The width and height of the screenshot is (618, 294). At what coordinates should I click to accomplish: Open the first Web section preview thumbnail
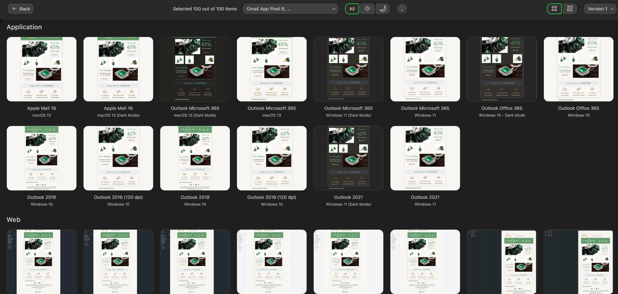click(42, 262)
